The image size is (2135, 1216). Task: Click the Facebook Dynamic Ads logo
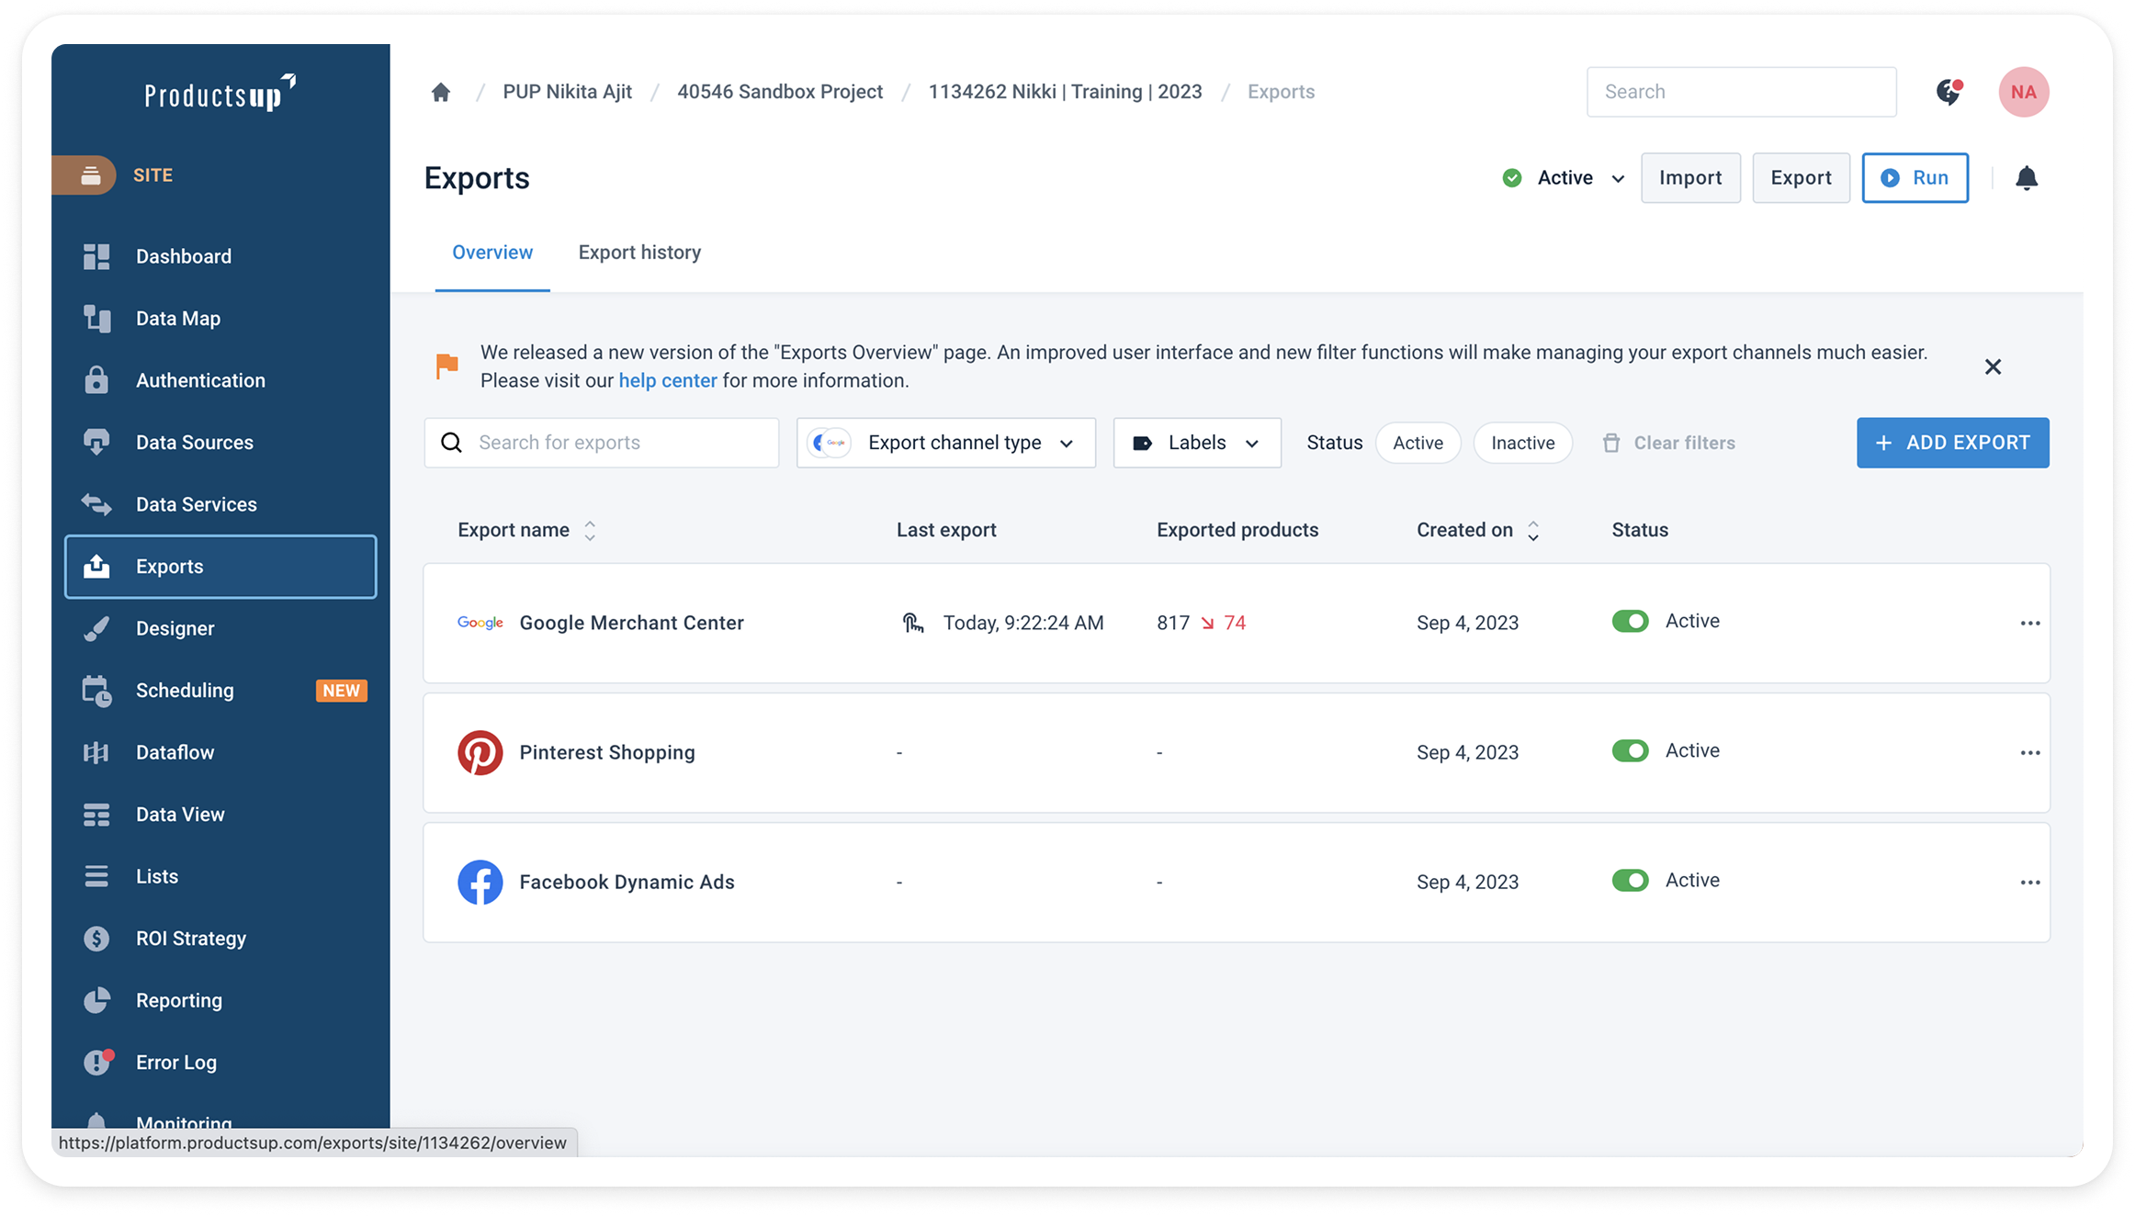[x=480, y=882]
